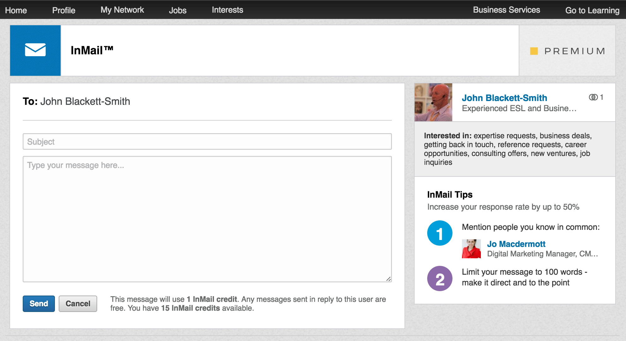
Task: Click the Cancel button
Action: (77, 303)
